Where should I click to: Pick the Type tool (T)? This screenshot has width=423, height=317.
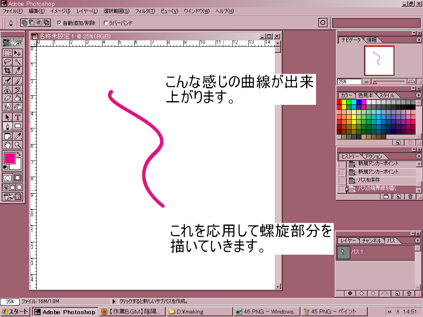[x=18, y=117]
